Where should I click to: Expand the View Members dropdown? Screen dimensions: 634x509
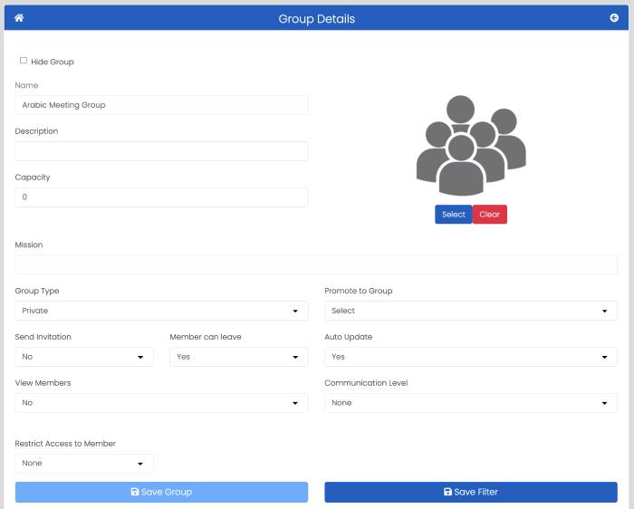pyautogui.click(x=161, y=403)
